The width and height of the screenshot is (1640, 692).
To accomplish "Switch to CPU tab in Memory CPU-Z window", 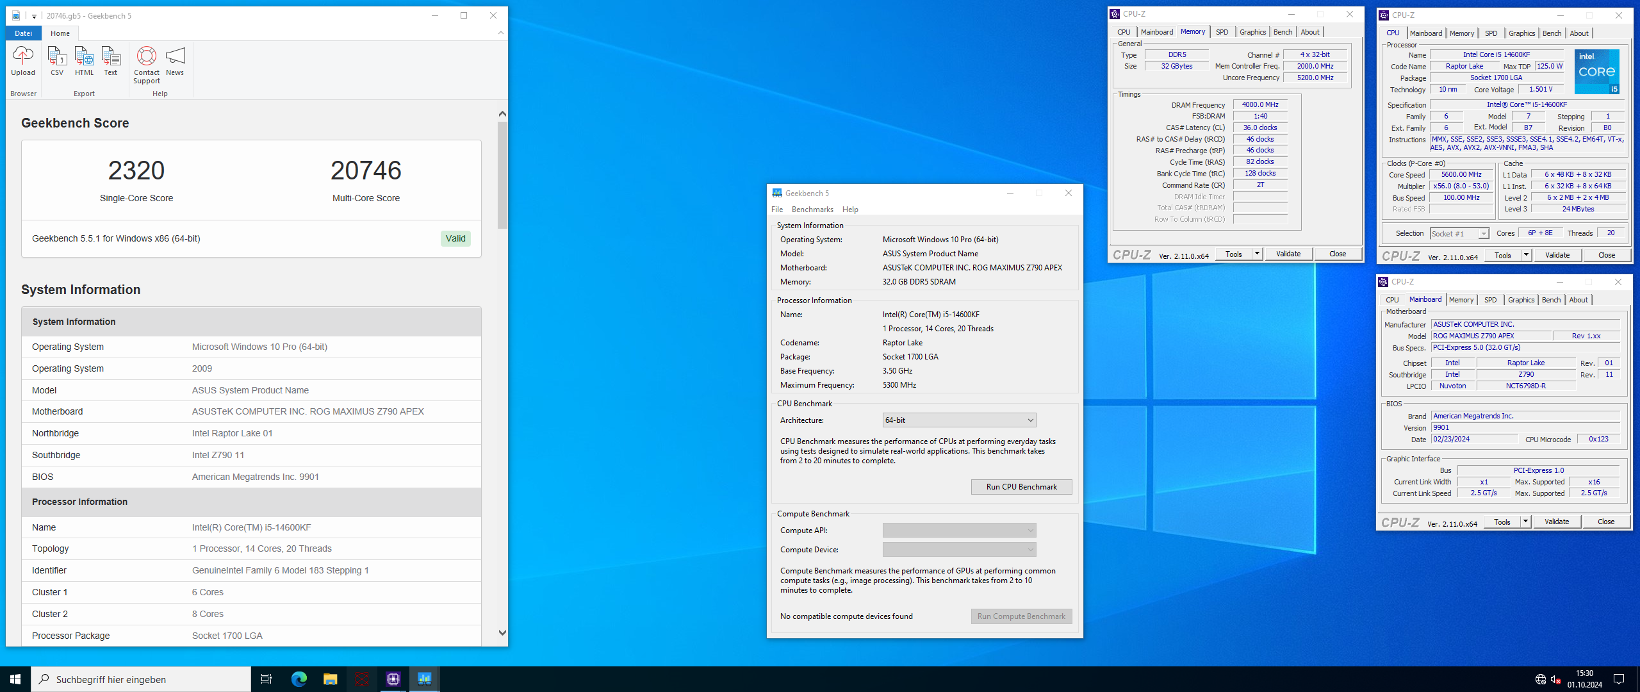I will pos(1124,32).
